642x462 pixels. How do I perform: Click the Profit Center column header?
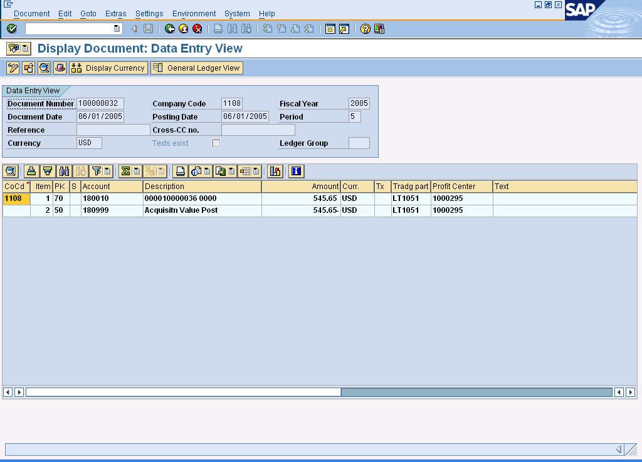pyautogui.click(x=461, y=187)
